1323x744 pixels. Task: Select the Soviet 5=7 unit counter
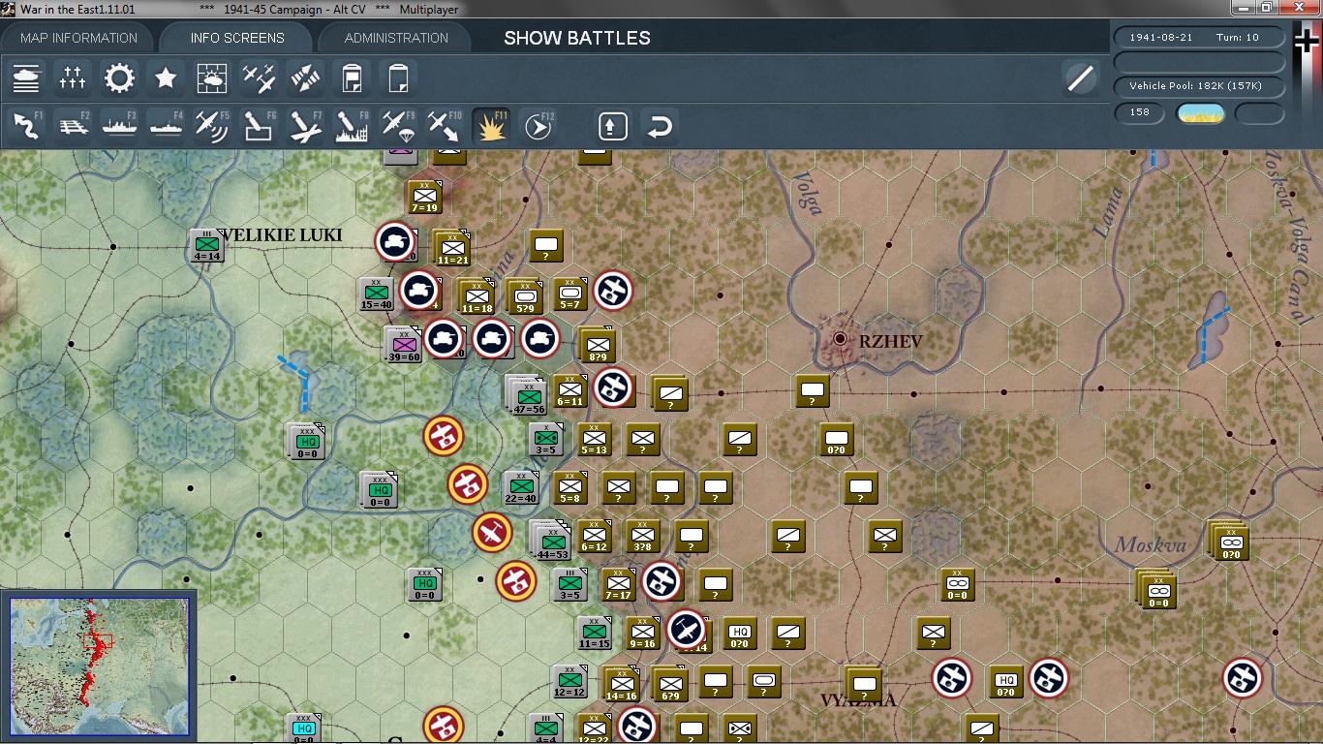point(570,294)
